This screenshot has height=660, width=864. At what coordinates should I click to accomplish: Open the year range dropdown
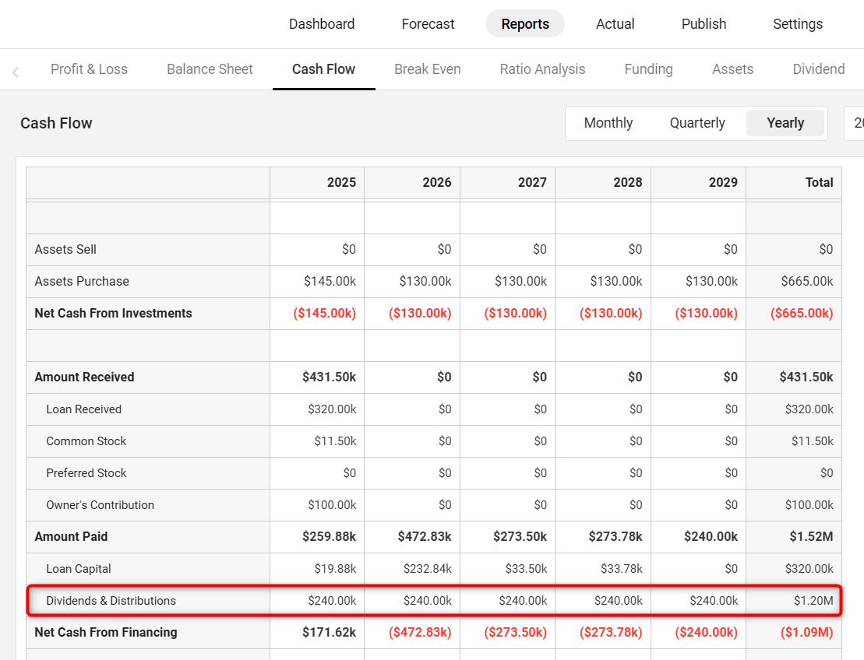click(855, 123)
